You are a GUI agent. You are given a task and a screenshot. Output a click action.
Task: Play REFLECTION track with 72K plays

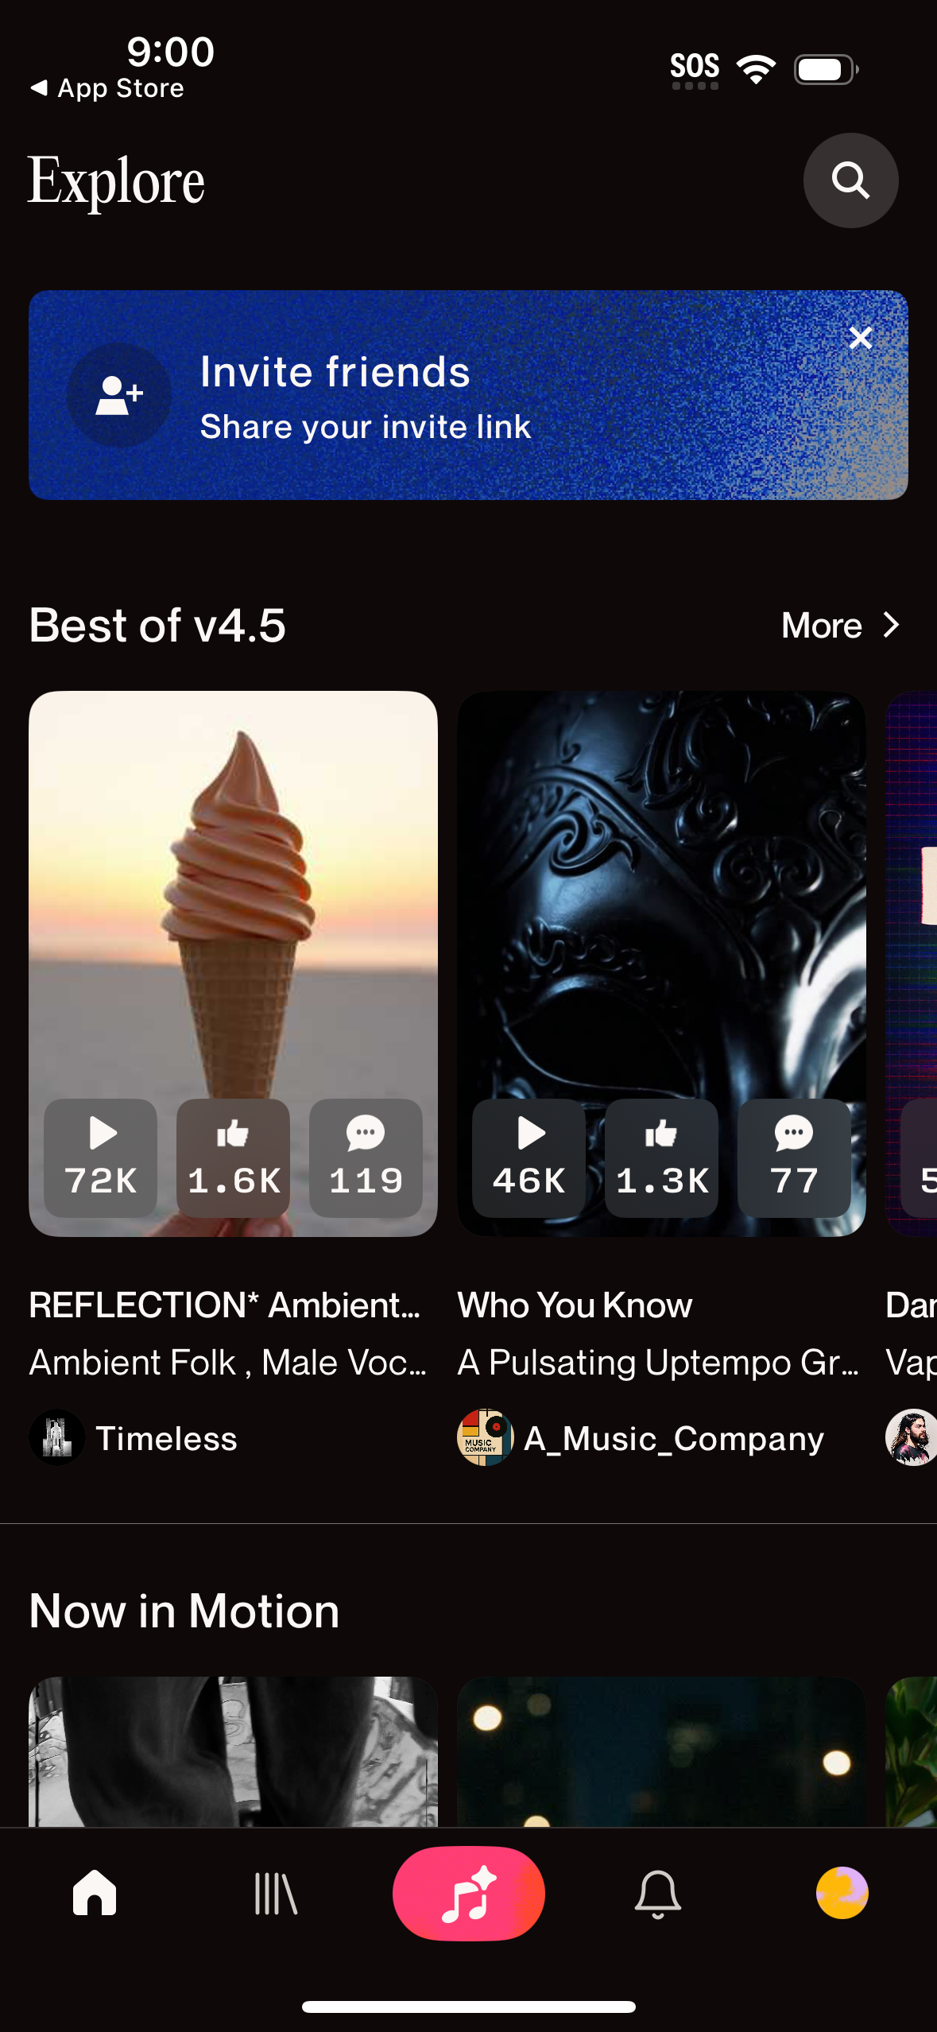click(100, 1158)
